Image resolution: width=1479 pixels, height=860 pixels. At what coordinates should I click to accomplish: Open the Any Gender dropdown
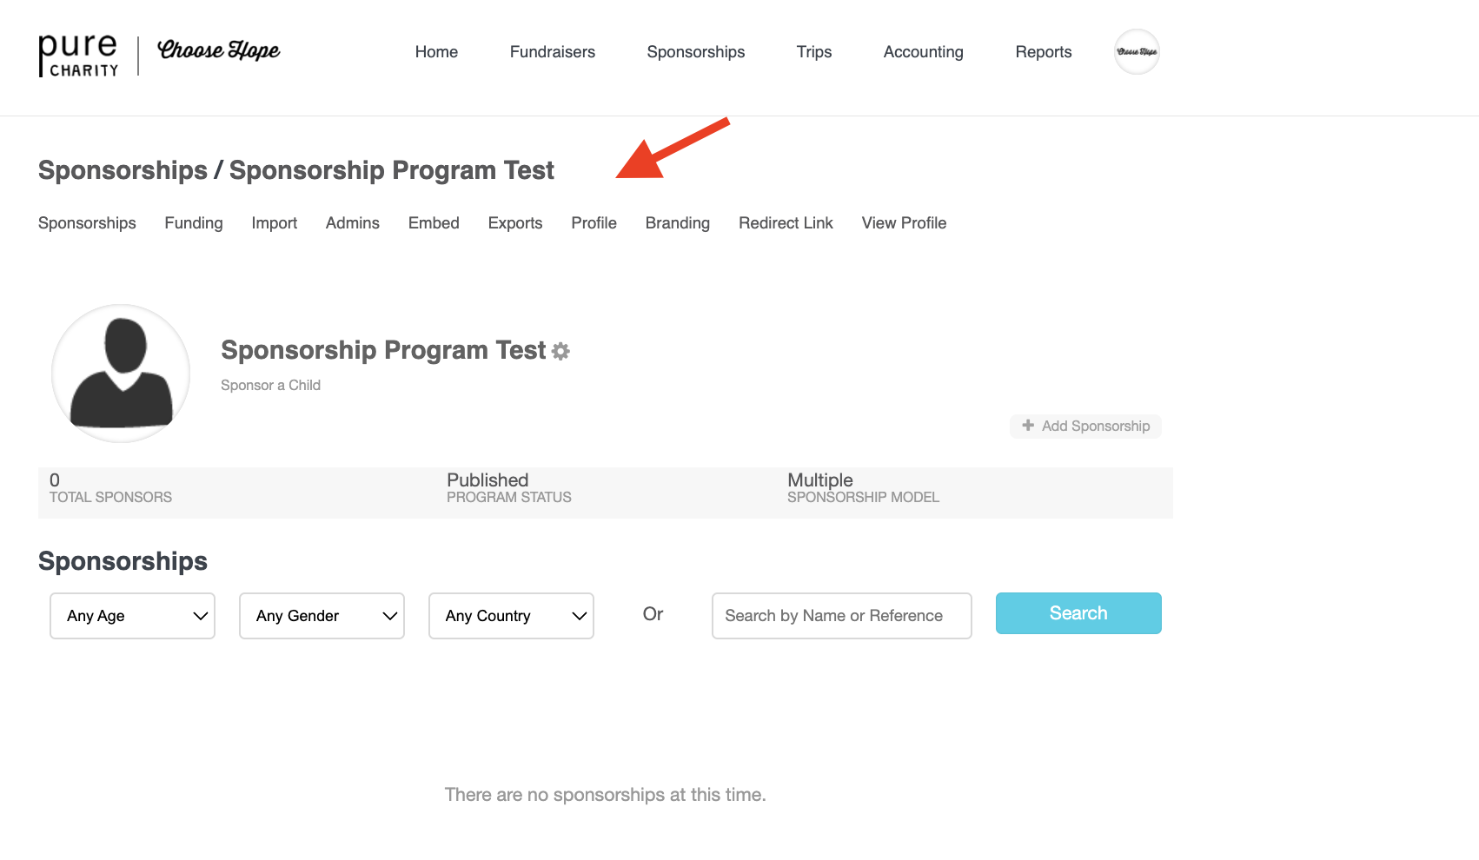coord(322,616)
